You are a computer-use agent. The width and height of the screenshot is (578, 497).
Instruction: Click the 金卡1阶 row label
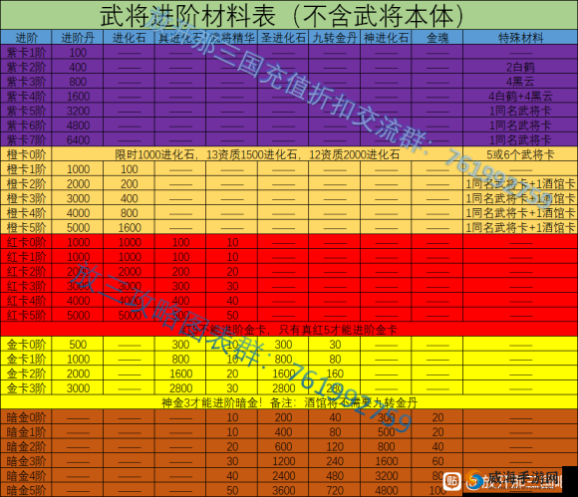point(26,359)
